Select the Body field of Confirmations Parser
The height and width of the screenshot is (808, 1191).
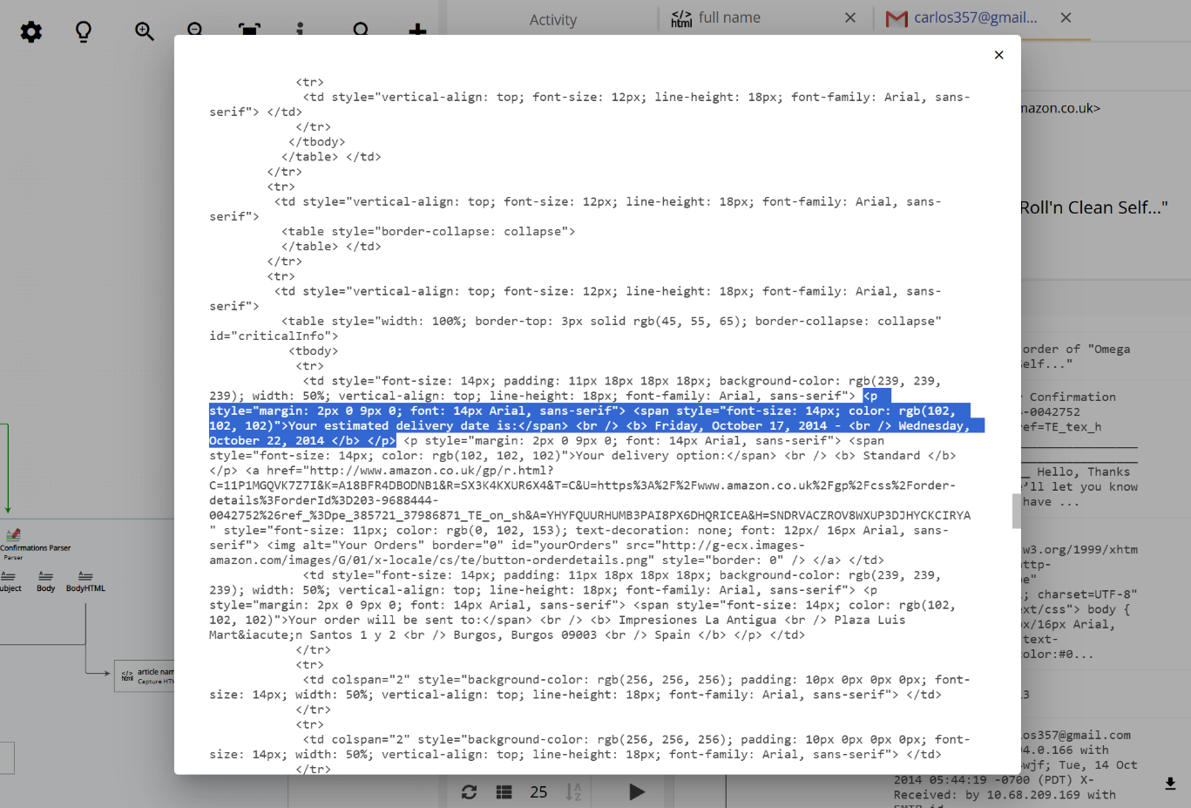(45, 581)
